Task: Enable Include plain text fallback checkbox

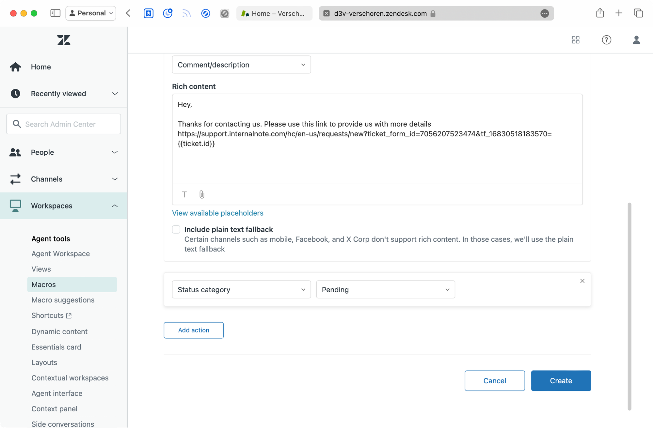Action: tap(176, 230)
